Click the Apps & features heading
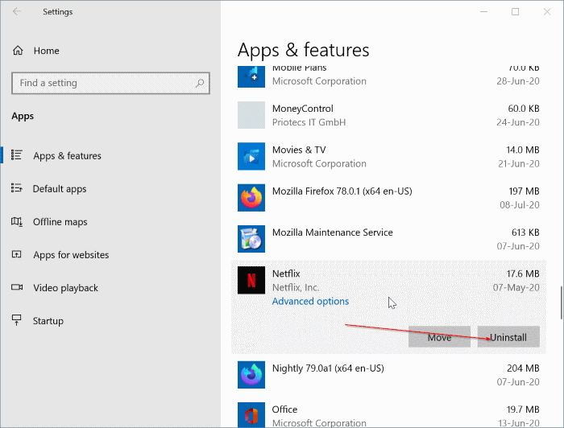The width and height of the screenshot is (564, 428). pos(303,50)
